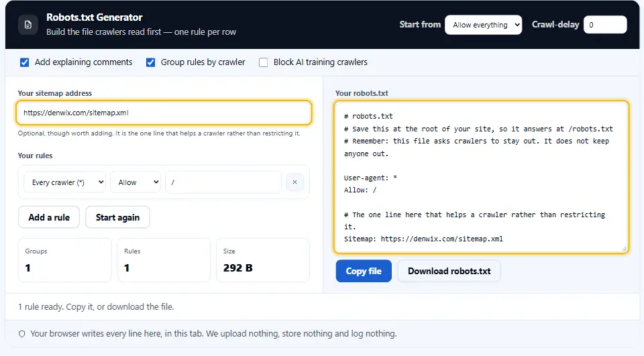Click the Size 292 B value
Image resolution: width=644 pixels, height=356 pixels.
(x=237, y=268)
